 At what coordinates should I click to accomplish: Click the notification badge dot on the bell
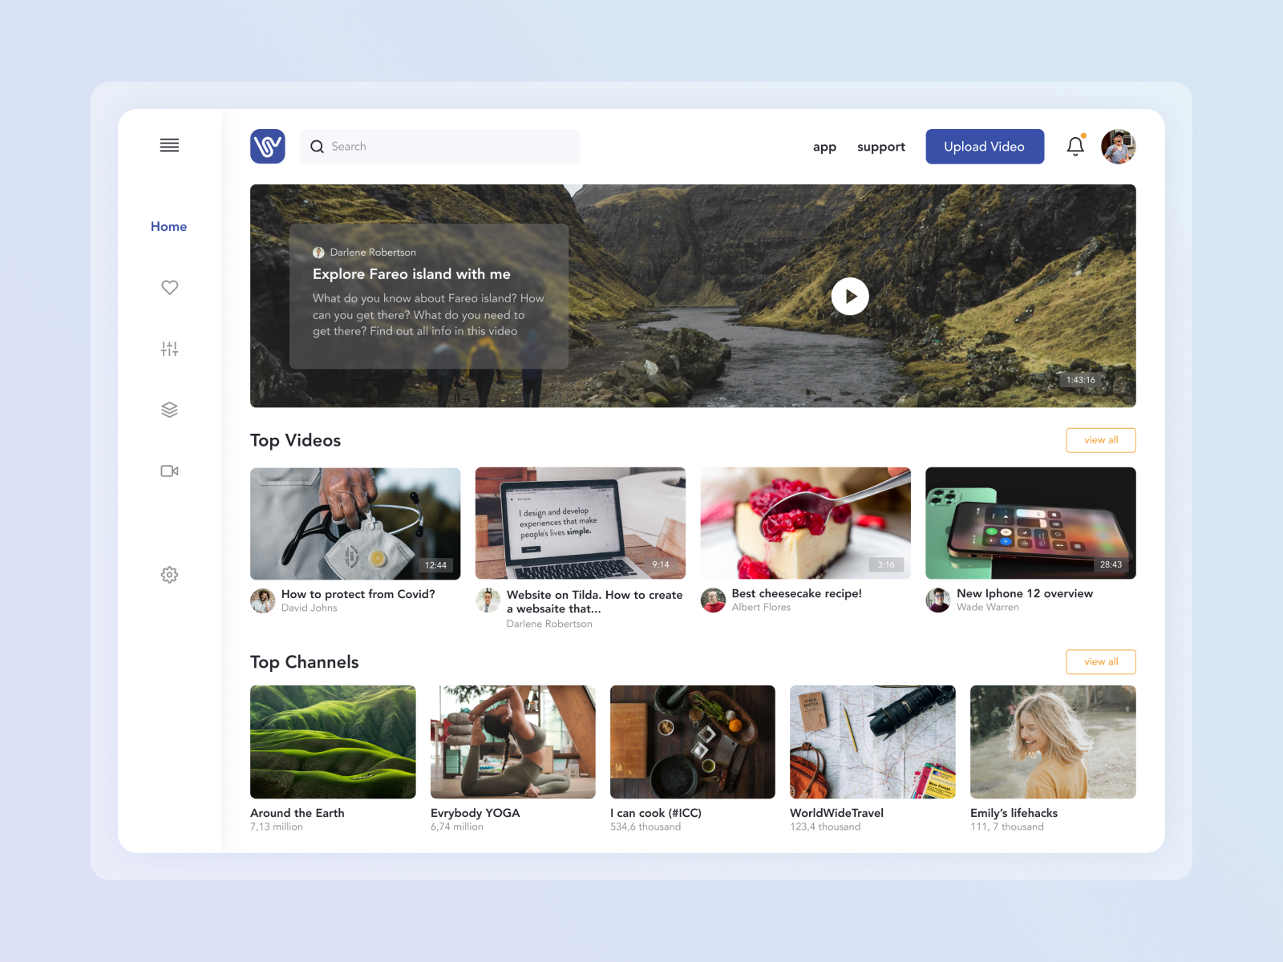coord(1083,135)
